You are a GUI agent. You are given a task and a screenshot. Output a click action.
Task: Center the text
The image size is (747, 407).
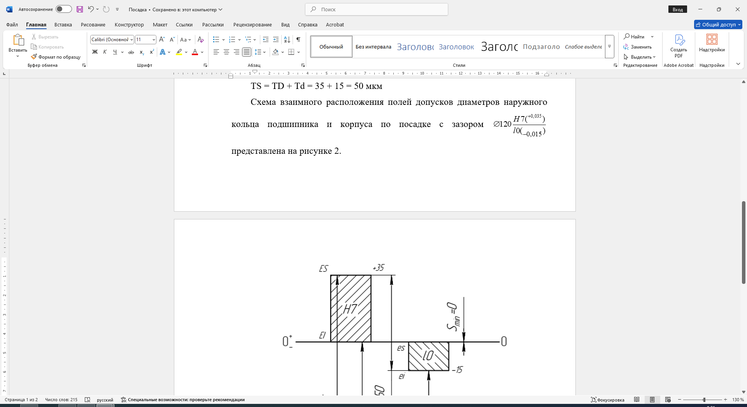226,52
